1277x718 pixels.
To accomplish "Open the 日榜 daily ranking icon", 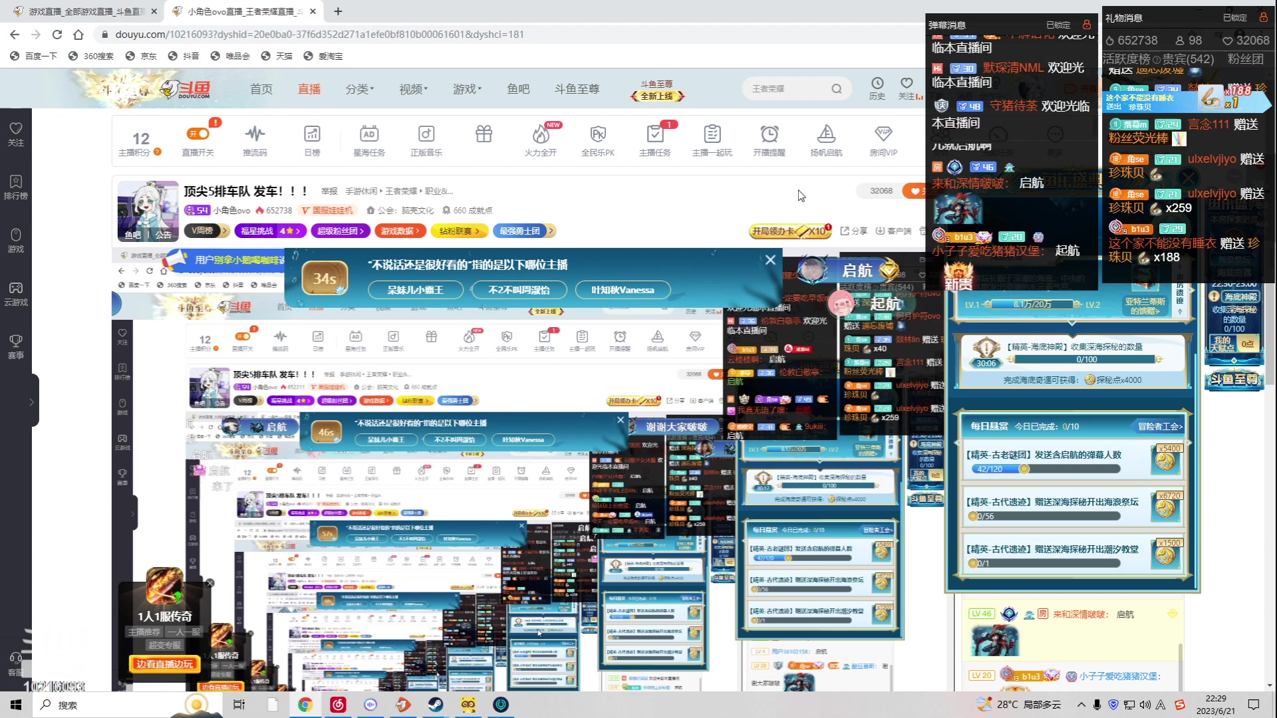I will pyautogui.click(x=312, y=134).
